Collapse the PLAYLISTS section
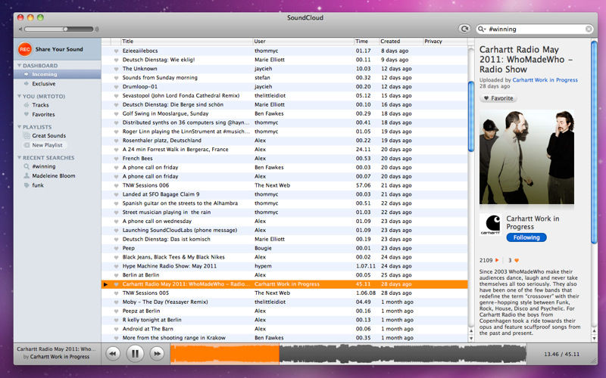Image resolution: width=606 pixels, height=378 pixels. tap(20, 127)
